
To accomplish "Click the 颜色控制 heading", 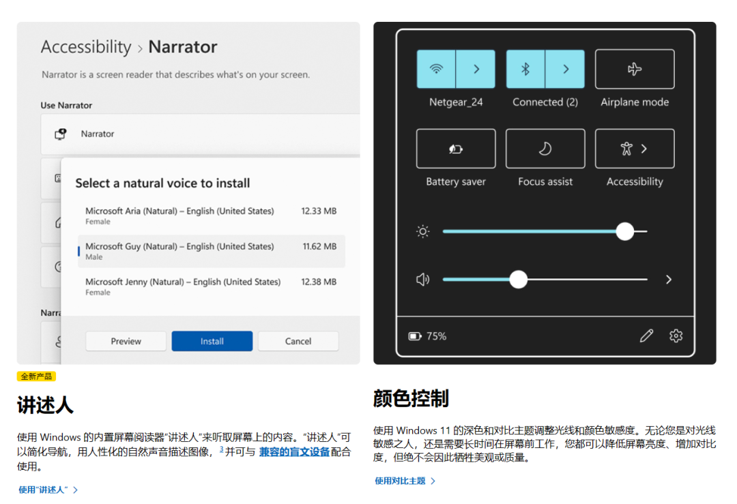I will coord(411,398).
